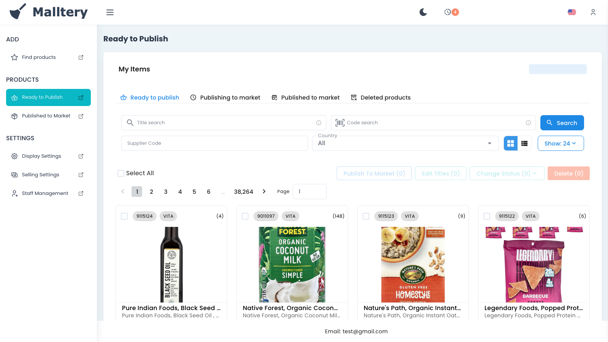This screenshot has width=608, height=342.
Task: Select product 9115124 checkbox
Action: point(124,216)
